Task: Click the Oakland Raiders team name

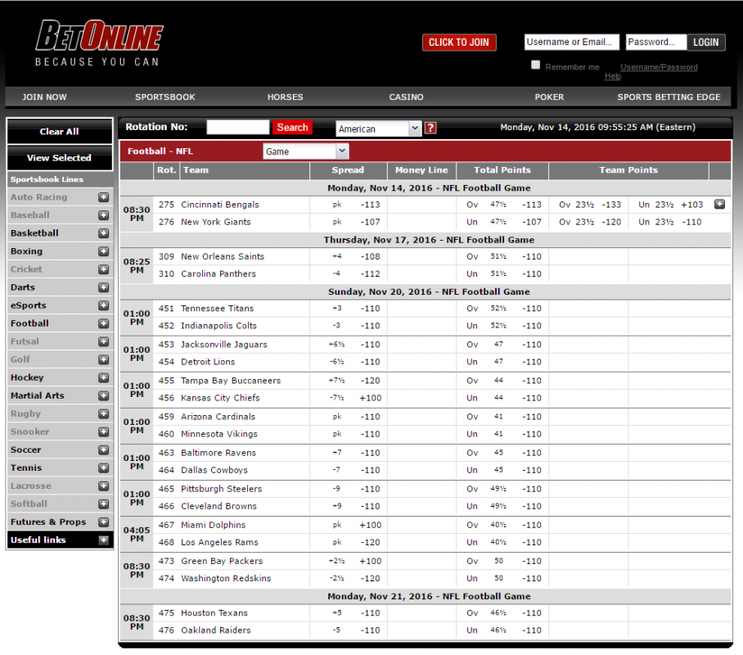Action: (x=215, y=630)
